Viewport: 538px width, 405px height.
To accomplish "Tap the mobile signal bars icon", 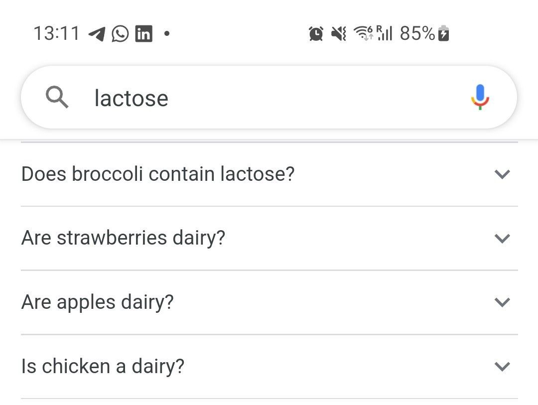I will (x=385, y=34).
